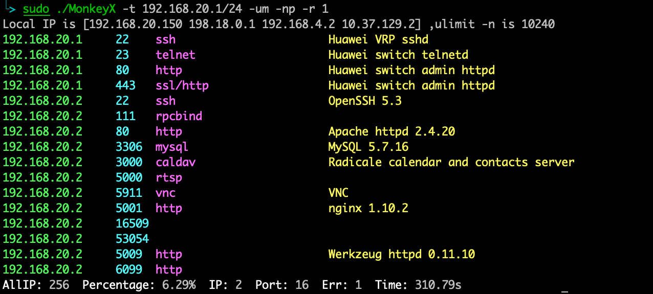
Task: Click port number 53054
Action: (132, 239)
